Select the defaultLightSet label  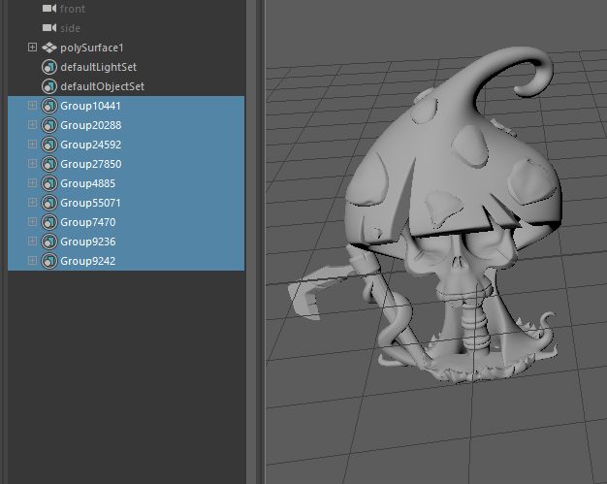click(x=98, y=67)
